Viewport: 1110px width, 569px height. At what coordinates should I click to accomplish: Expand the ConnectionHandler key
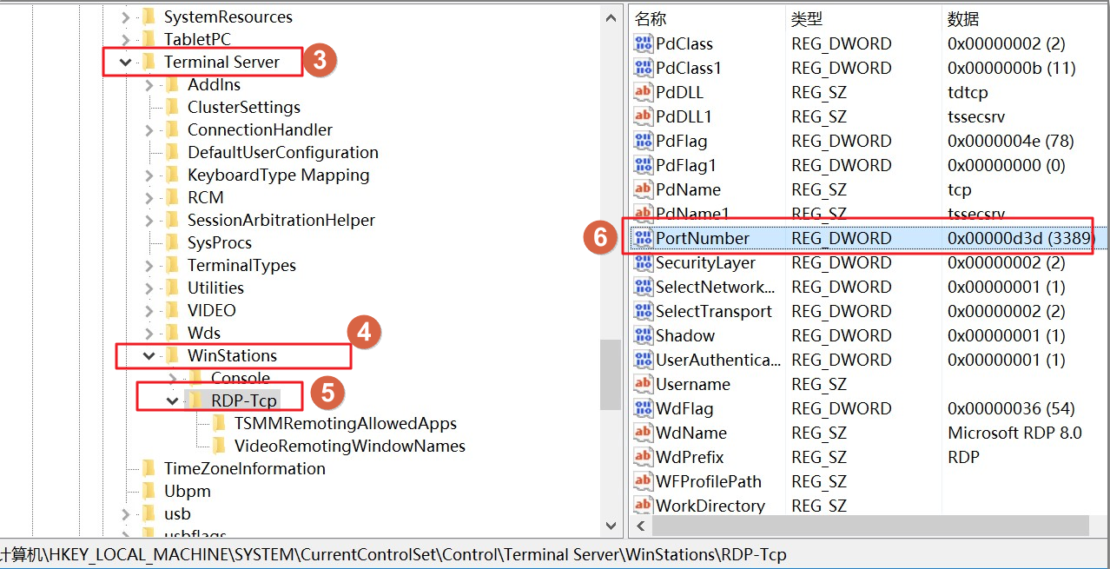[149, 129]
